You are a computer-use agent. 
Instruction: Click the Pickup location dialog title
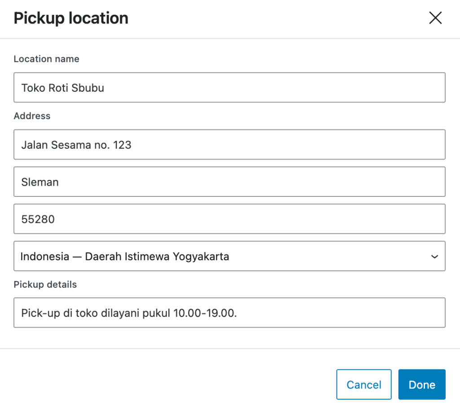(x=71, y=18)
